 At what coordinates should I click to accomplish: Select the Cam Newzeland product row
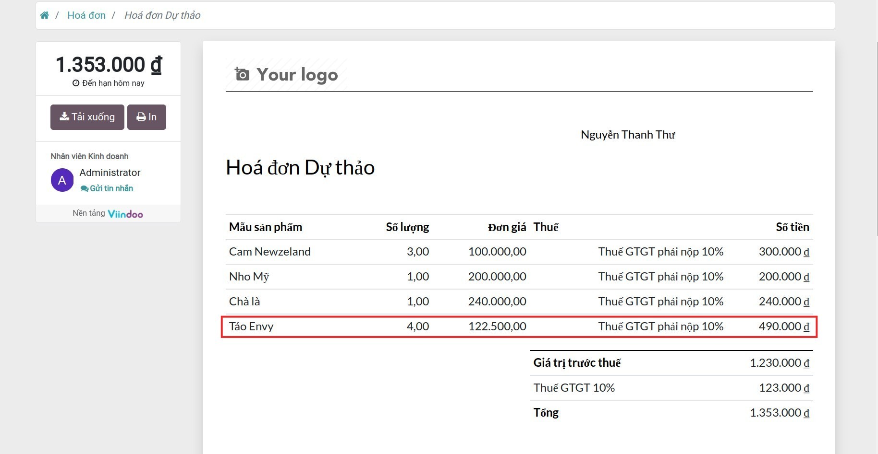[519, 252]
